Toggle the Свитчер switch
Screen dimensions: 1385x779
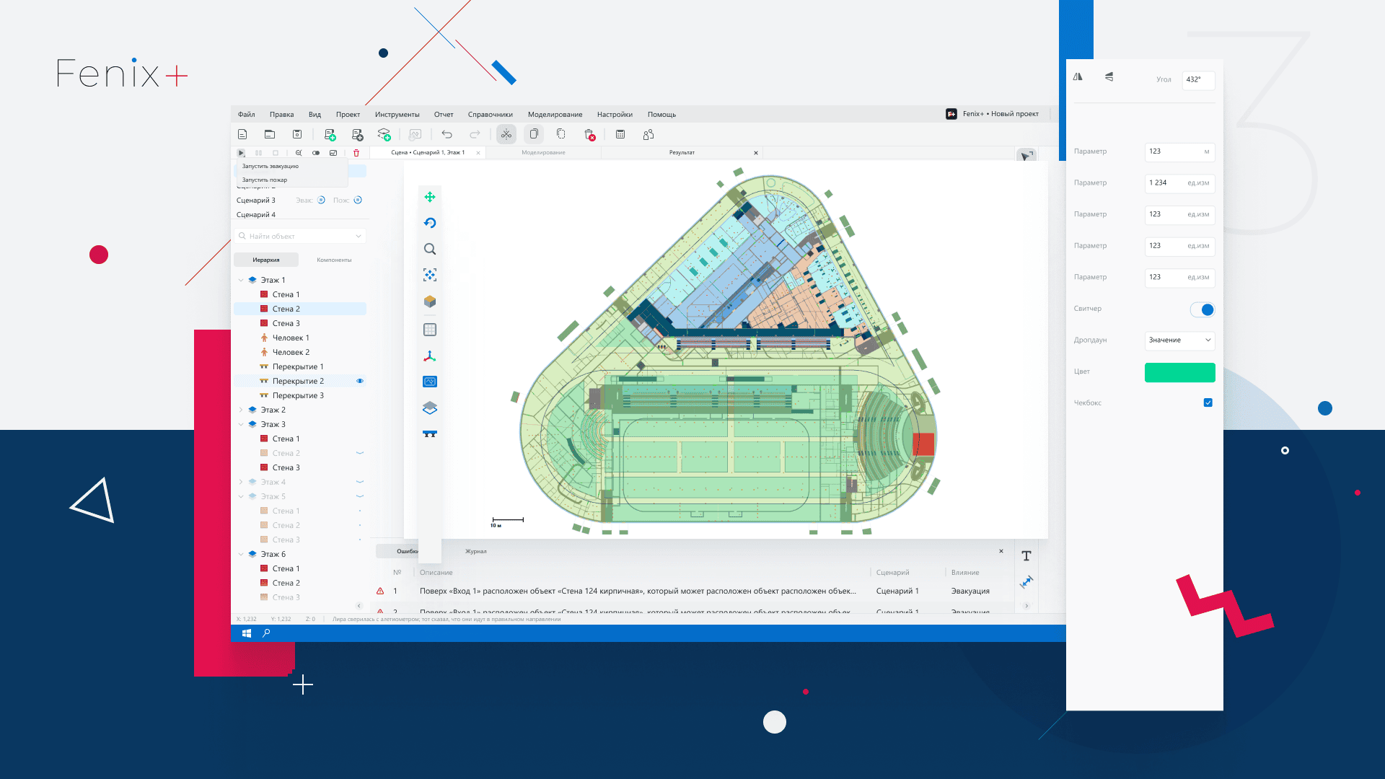1202,309
